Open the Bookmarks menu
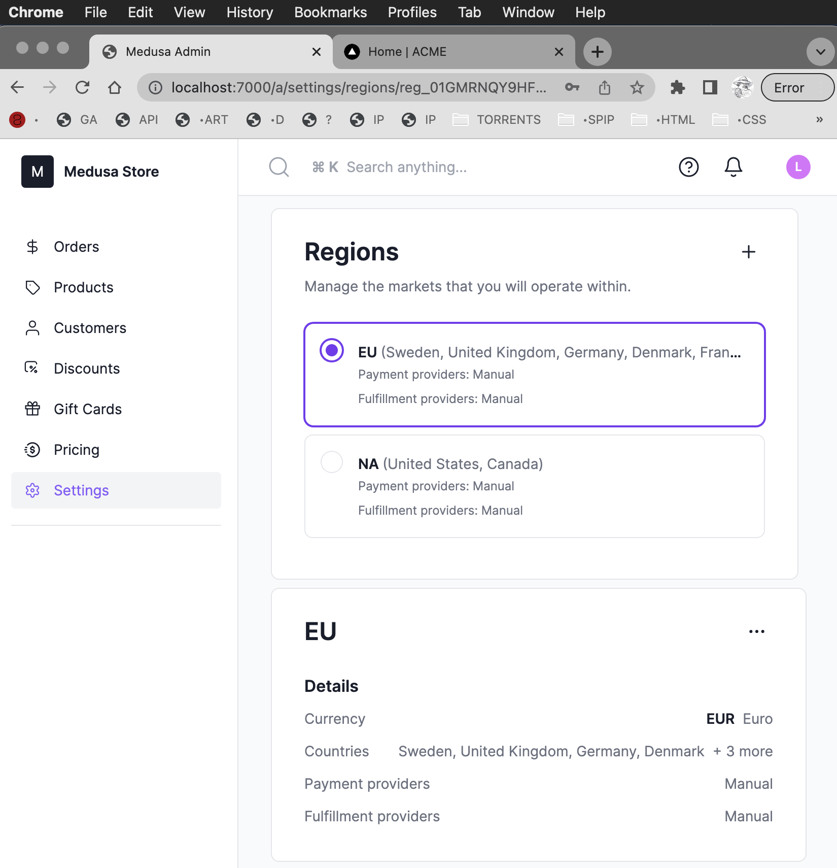837x868 pixels. (x=330, y=12)
